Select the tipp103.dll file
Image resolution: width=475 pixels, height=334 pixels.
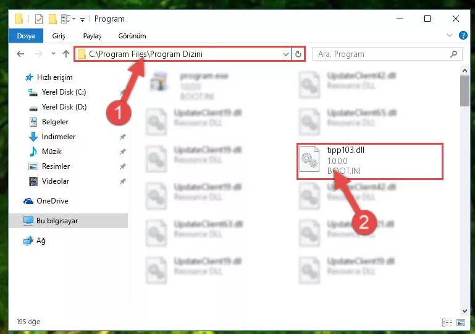coord(369,161)
